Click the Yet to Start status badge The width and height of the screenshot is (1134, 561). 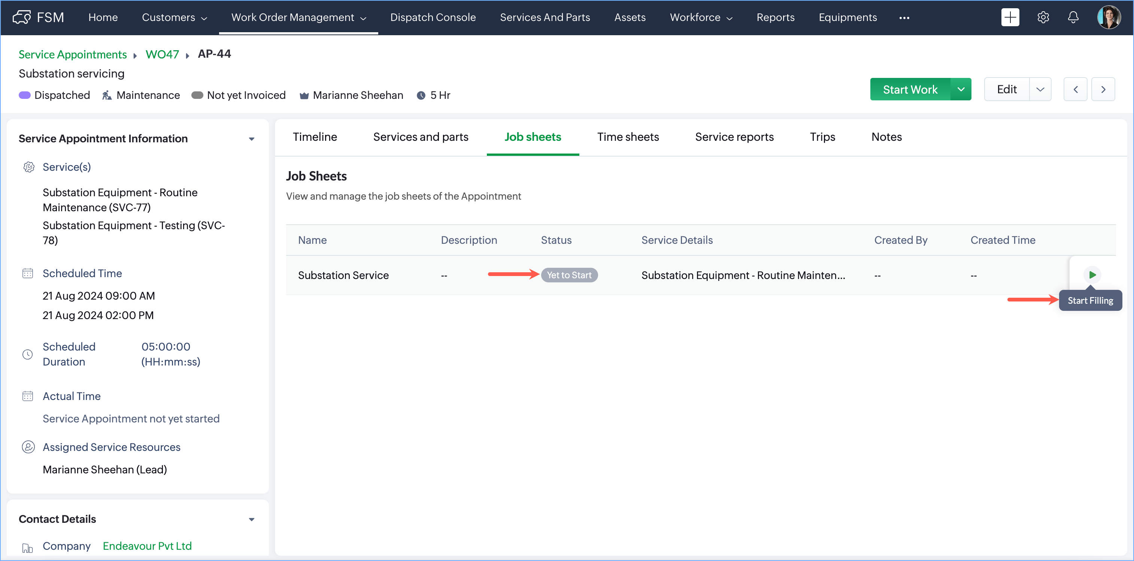[569, 275]
